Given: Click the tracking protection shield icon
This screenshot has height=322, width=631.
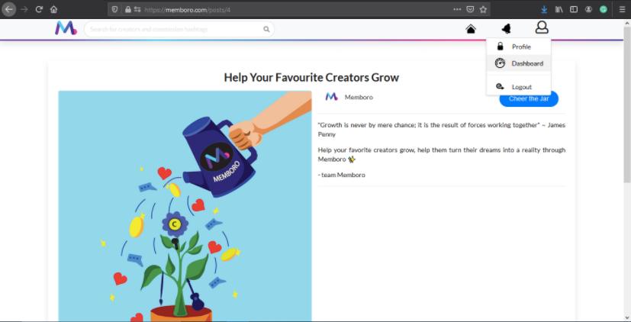Looking at the screenshot, I should (x=114, y=9).
